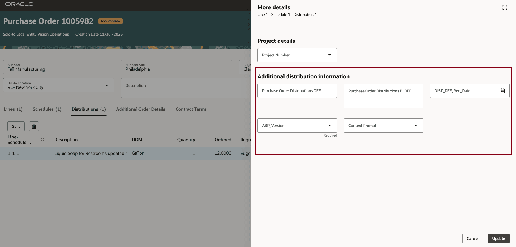Click the Creation Date 11/Jul/2025 text
516x247 pixels.
point(99,34)
